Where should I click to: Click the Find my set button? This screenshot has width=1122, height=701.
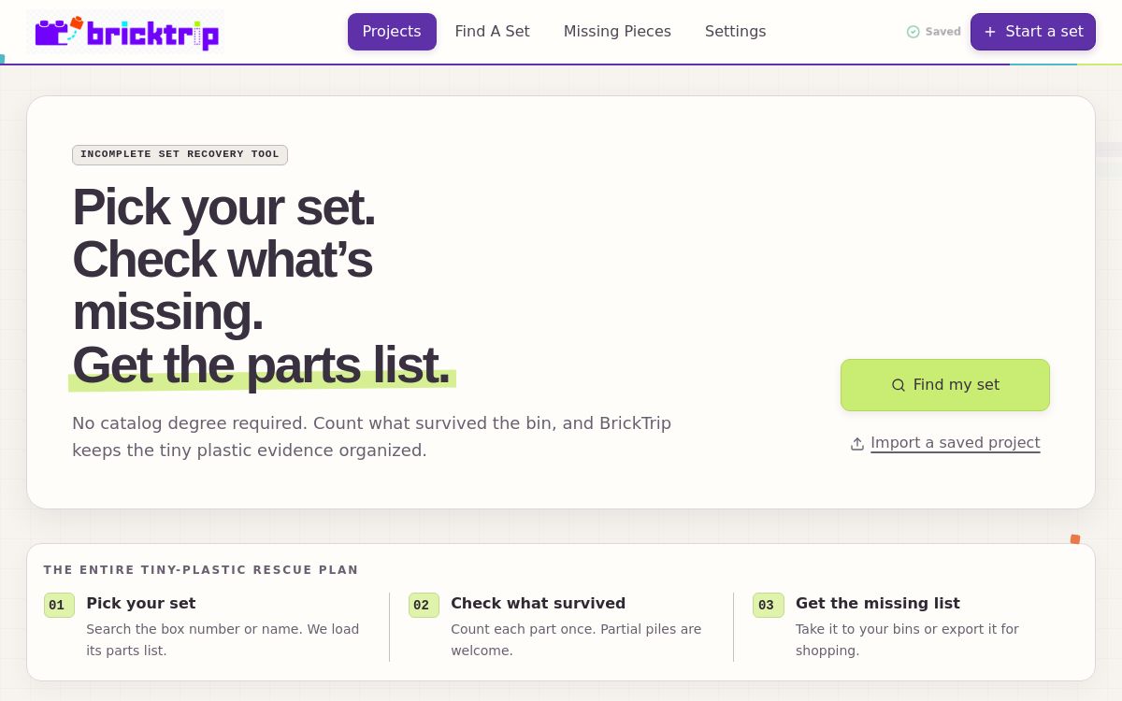[x=945, y=385]
